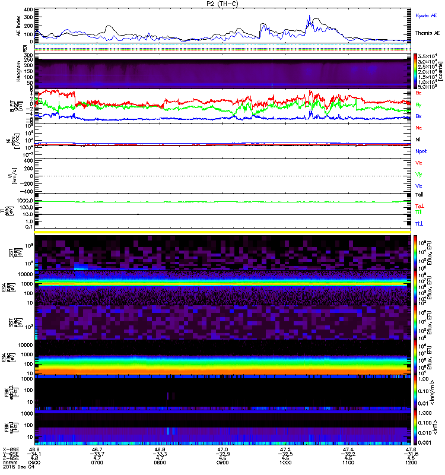Click the <|nT|> unit label

click(x=435, y=427)
